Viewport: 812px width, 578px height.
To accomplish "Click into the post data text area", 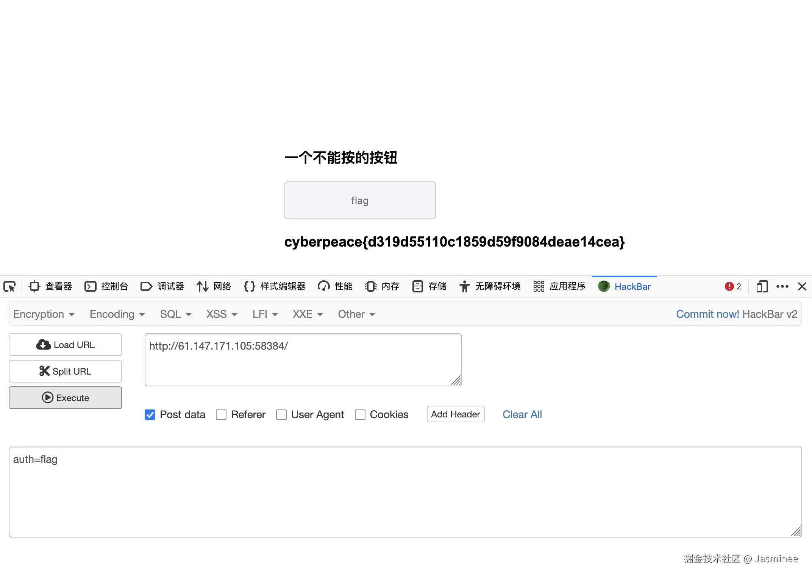I will coord(405,492).
